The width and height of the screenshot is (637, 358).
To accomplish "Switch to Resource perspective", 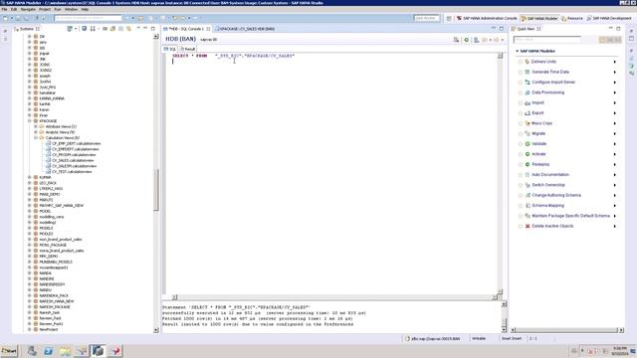I will pyautogui.click(x=572, y=18).
